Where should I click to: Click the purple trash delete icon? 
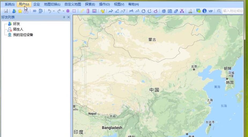click(x=68, y=11)
